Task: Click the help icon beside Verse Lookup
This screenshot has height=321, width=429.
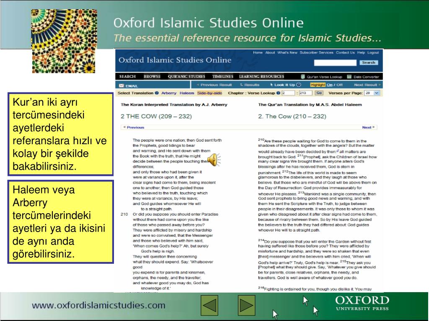Action: (278, 93)
